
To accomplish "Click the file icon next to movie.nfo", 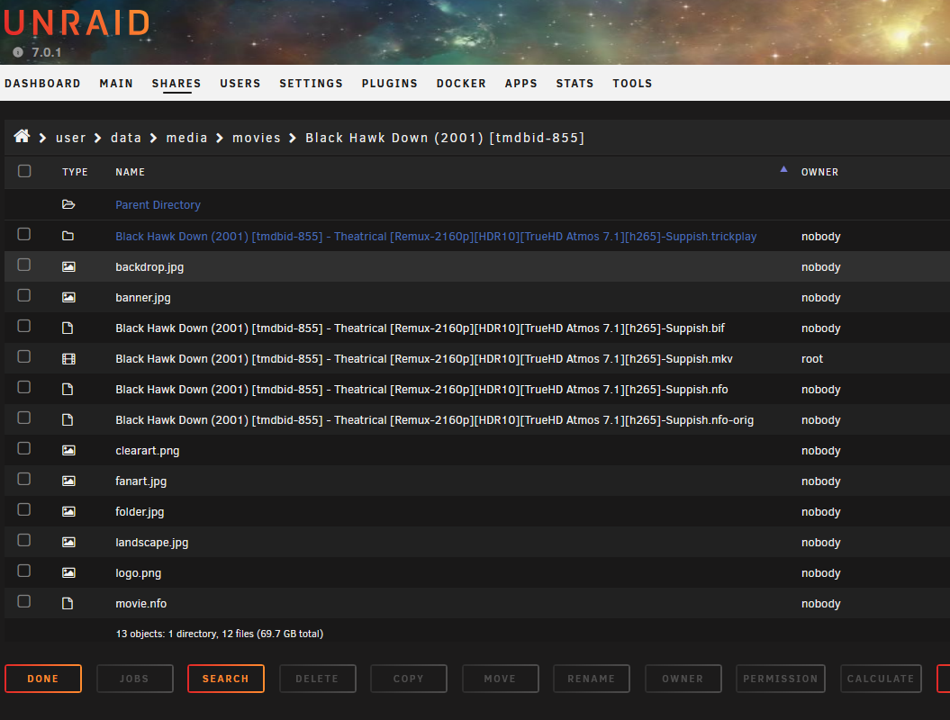I will pyautogui.click(x=68, y=604).
